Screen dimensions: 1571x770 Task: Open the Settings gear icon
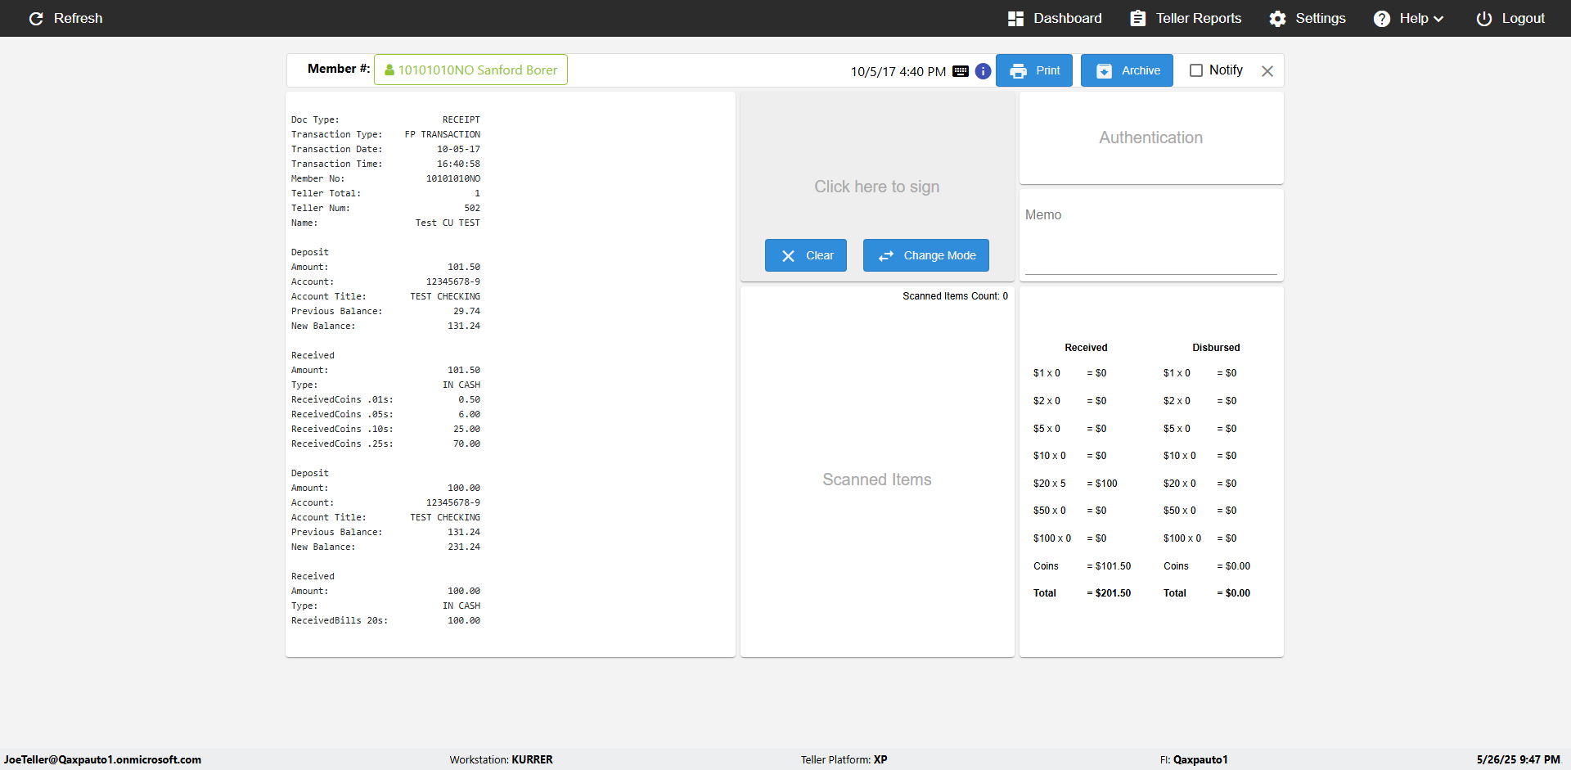pyautogui.click(x=1277, y=18)
